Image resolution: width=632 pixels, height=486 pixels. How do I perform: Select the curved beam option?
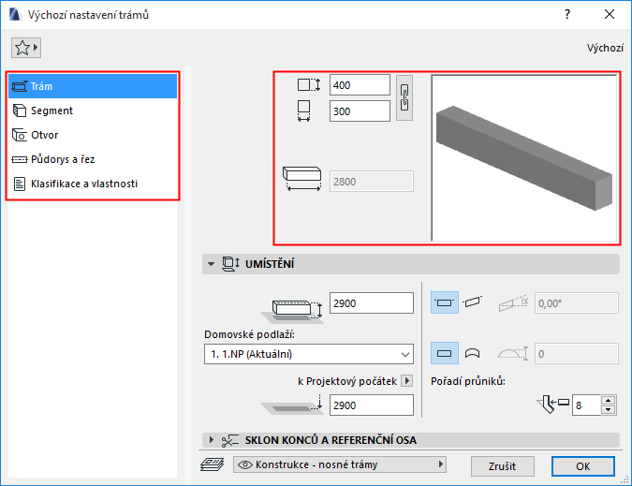(472, 353)
